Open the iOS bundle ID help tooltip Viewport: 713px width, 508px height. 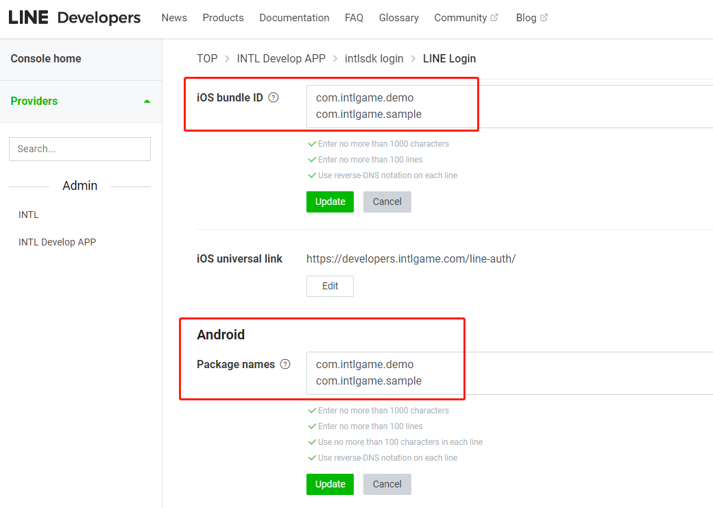tap(273, 97)
